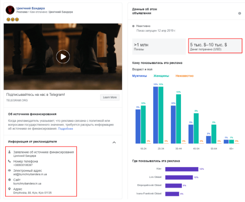245x202 pixels.
Task: Click the funding statement icon
Action: point(9,152)
